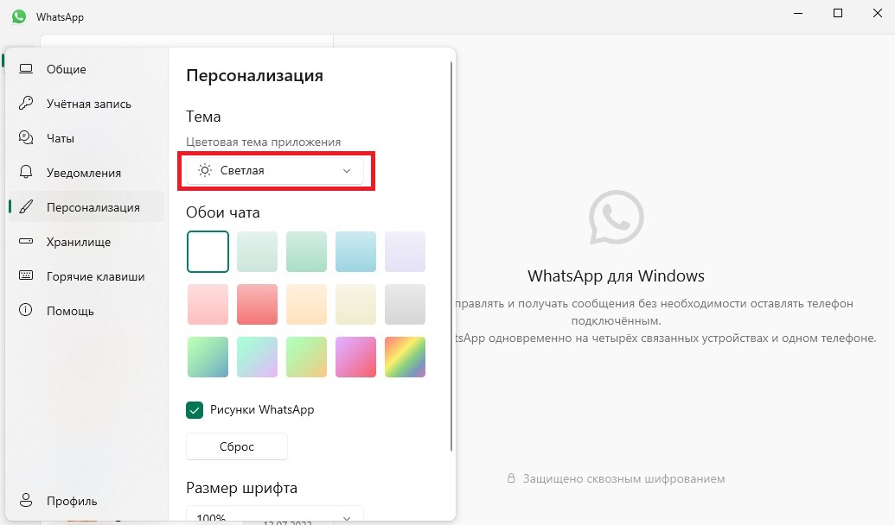Click the settings panel vertical scrollbar
895x525 pixels.
[451, 256]
